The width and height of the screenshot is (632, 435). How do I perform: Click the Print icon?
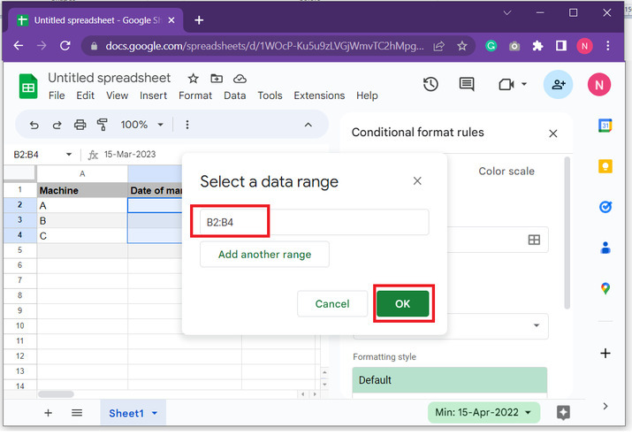(x=80, y=125)
